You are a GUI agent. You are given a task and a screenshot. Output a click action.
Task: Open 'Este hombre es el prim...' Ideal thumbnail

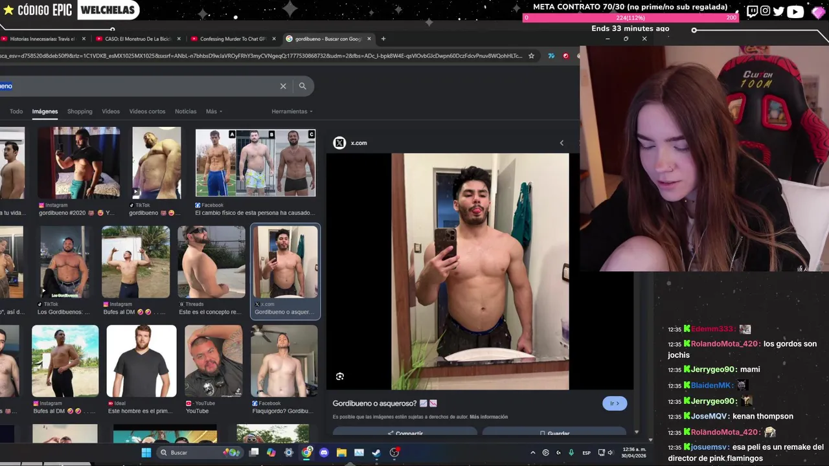[141, 361]
